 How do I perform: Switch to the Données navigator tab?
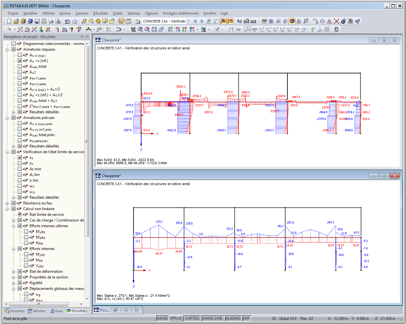click(15, 311)
